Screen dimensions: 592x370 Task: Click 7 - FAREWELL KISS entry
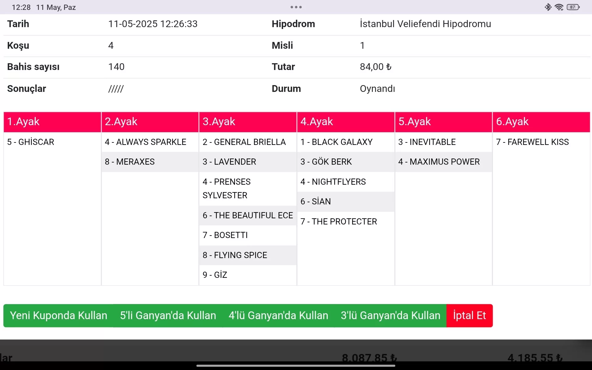tap(532, 142)
